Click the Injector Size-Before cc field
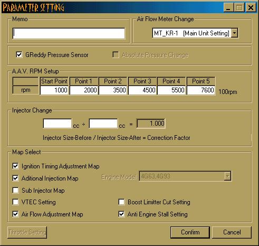This screenshot has width=259, height=246. click(x=57, y=124)
